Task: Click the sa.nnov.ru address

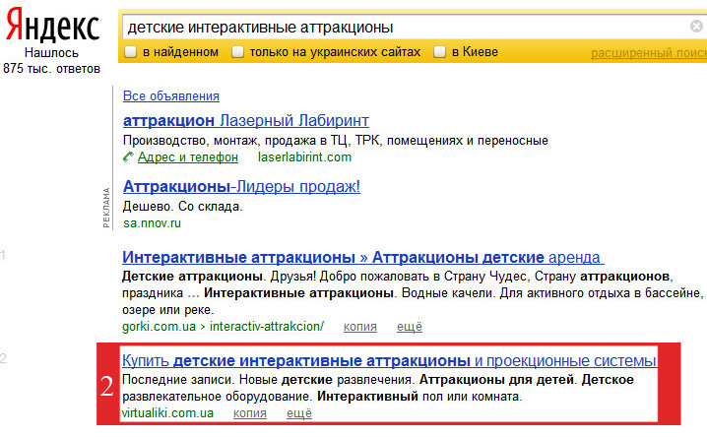Action: (152, 223)
